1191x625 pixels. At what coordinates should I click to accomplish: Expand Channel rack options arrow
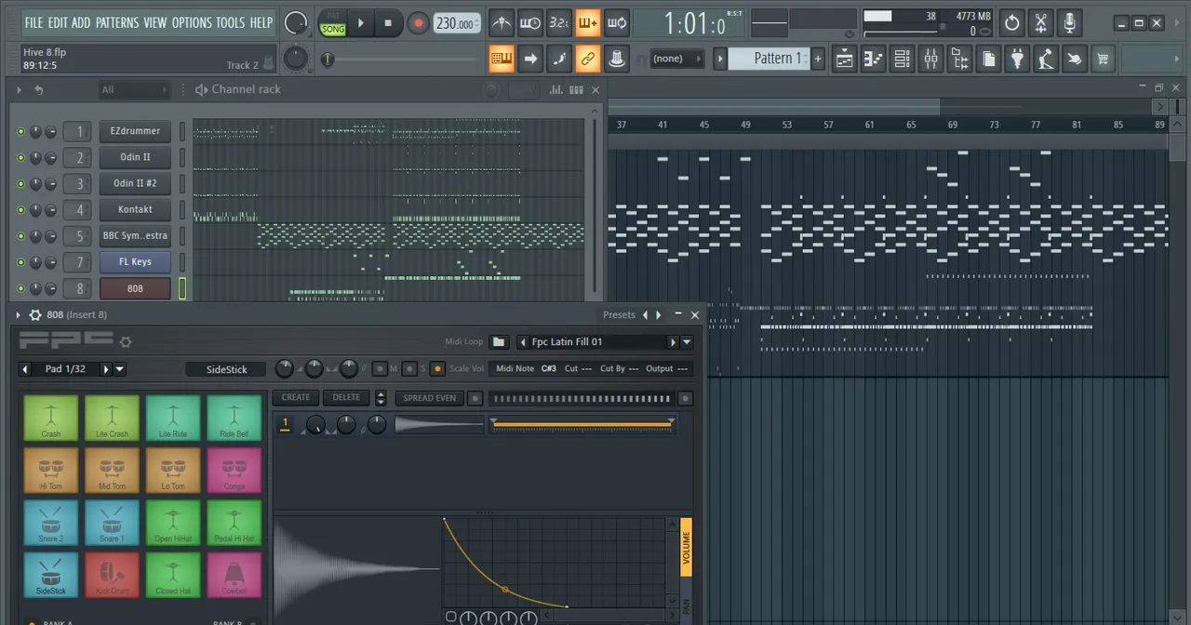coord(18,89)
